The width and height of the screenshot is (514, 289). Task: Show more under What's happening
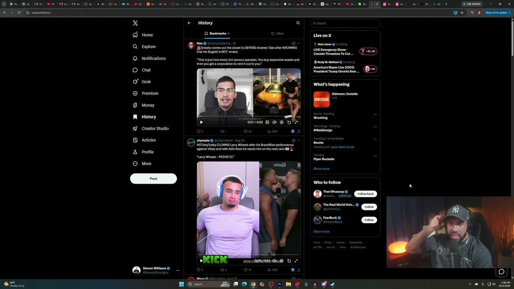tap(321, 169)
